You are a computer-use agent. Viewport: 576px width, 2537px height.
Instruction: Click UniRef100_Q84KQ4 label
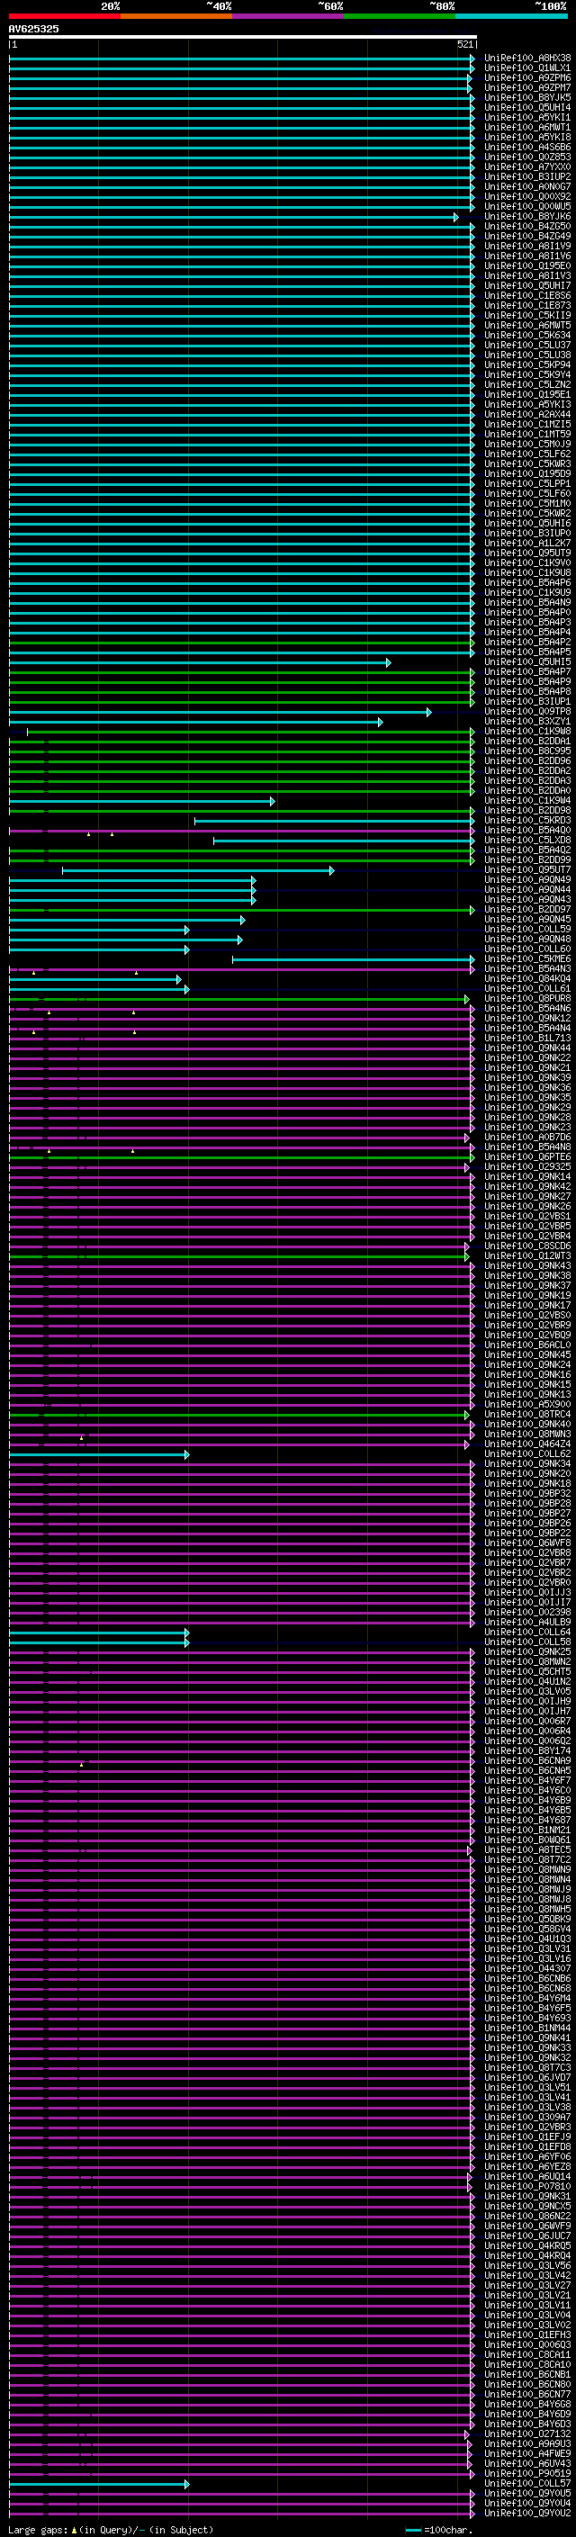[527, 979]
